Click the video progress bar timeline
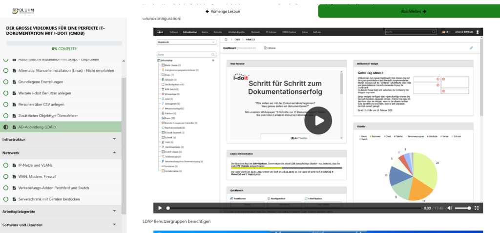 click(293, 208)
